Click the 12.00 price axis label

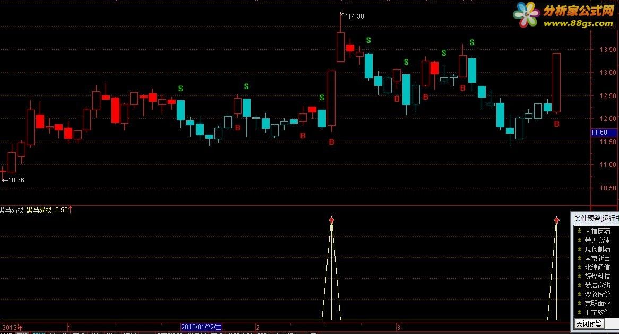tap(607, 119)
